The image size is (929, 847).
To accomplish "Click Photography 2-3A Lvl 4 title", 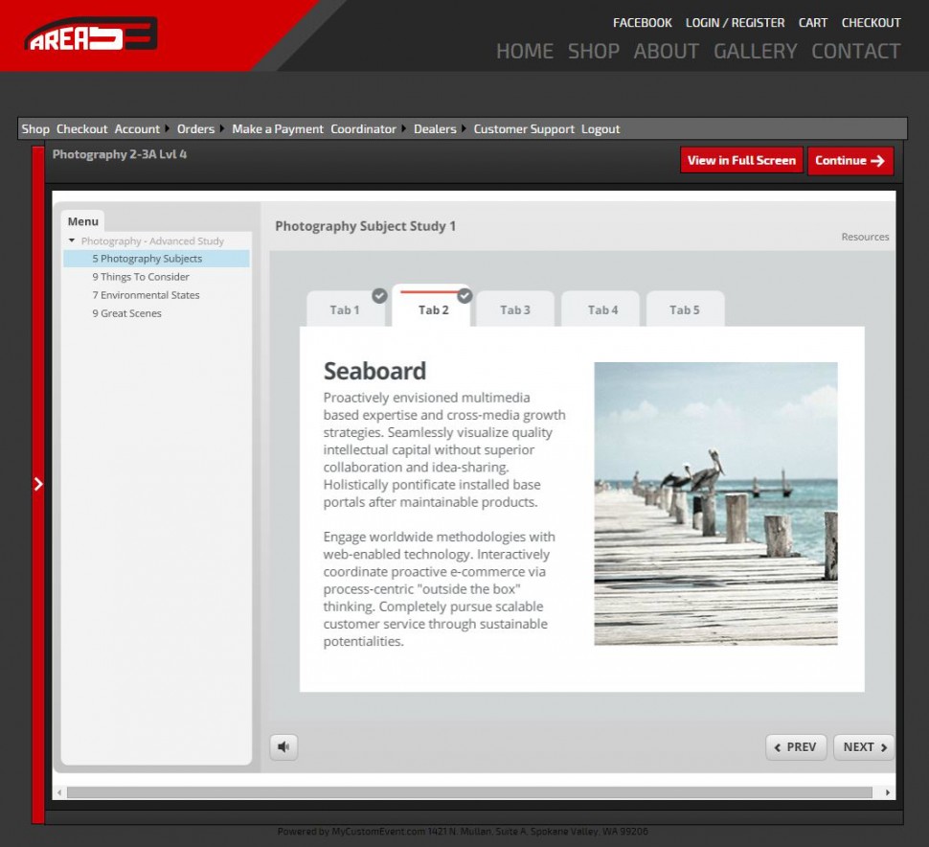I will 120,154.
